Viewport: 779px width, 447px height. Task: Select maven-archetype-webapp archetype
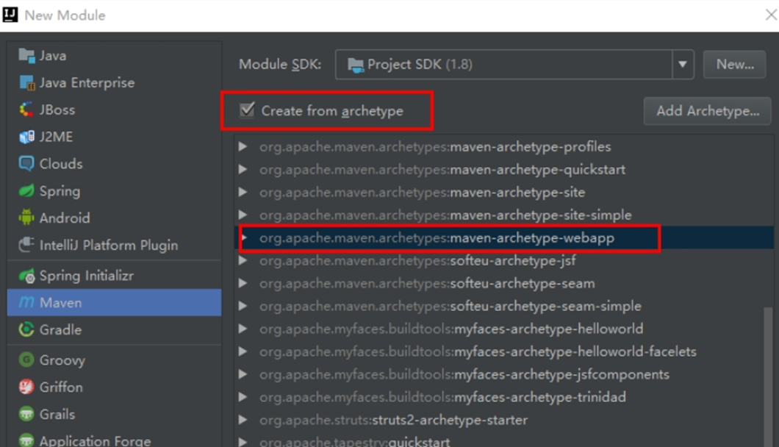pos(503,237)
